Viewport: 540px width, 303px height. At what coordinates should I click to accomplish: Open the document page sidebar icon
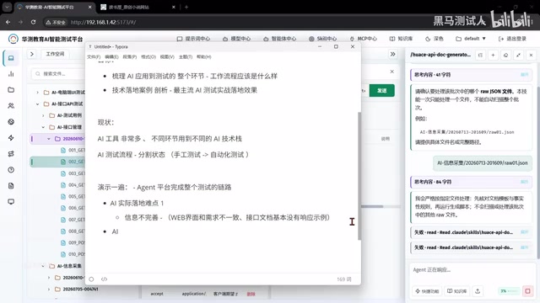click(11, 186)
